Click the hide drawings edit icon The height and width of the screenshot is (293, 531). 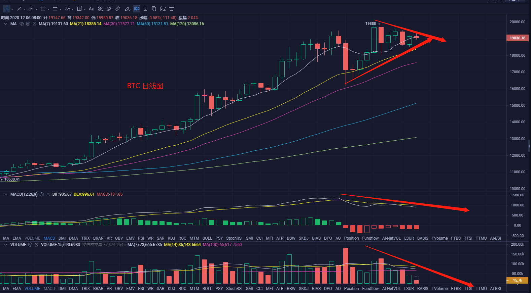click(163, 9)
